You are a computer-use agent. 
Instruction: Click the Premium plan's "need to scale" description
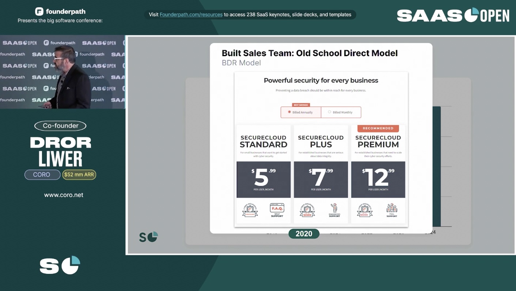coord(378,154)
